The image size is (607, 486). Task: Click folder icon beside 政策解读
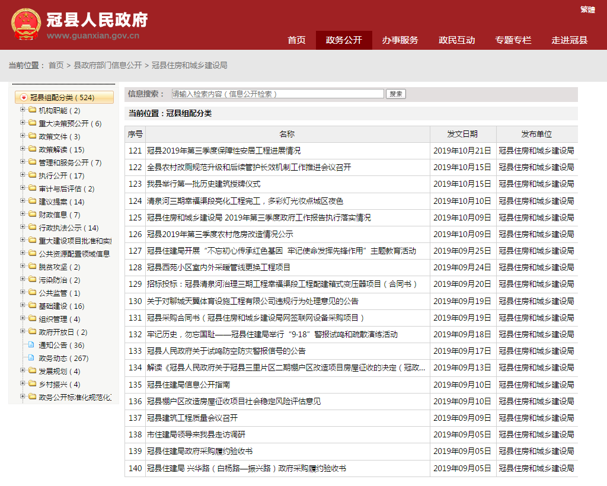click(x=33, y=149)
